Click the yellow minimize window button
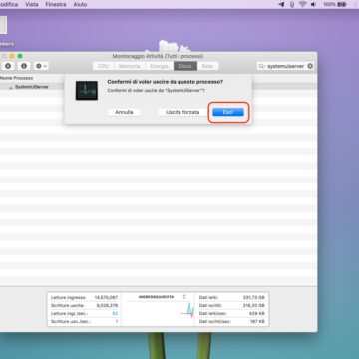359x359 pixels. 12,56
